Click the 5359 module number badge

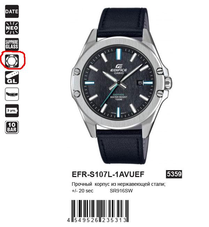coord(174,174)
